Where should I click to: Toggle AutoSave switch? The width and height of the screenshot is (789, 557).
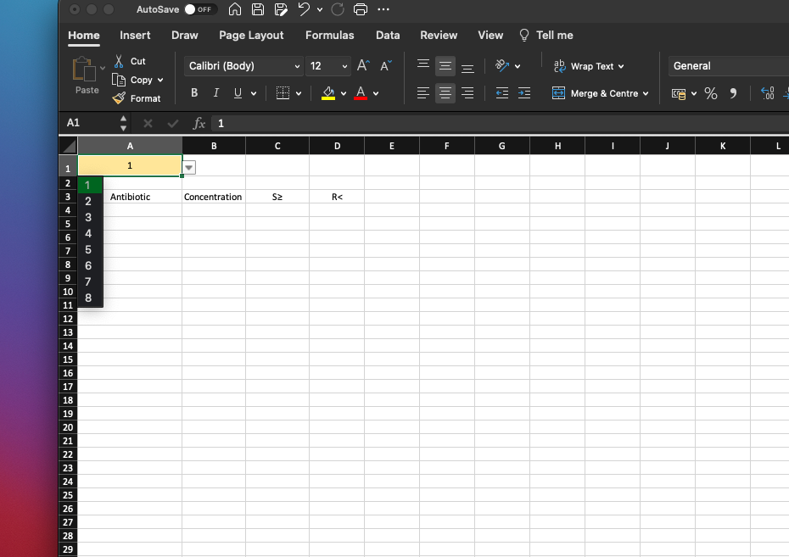(199, 9)
